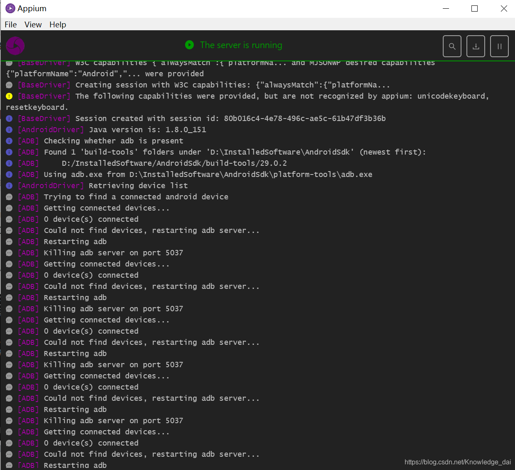Click the '{"platformName":"Android","... were provided' line
The width and height of the screenshot is (515, 470).
pyautogui.click(x=105, y=74)
